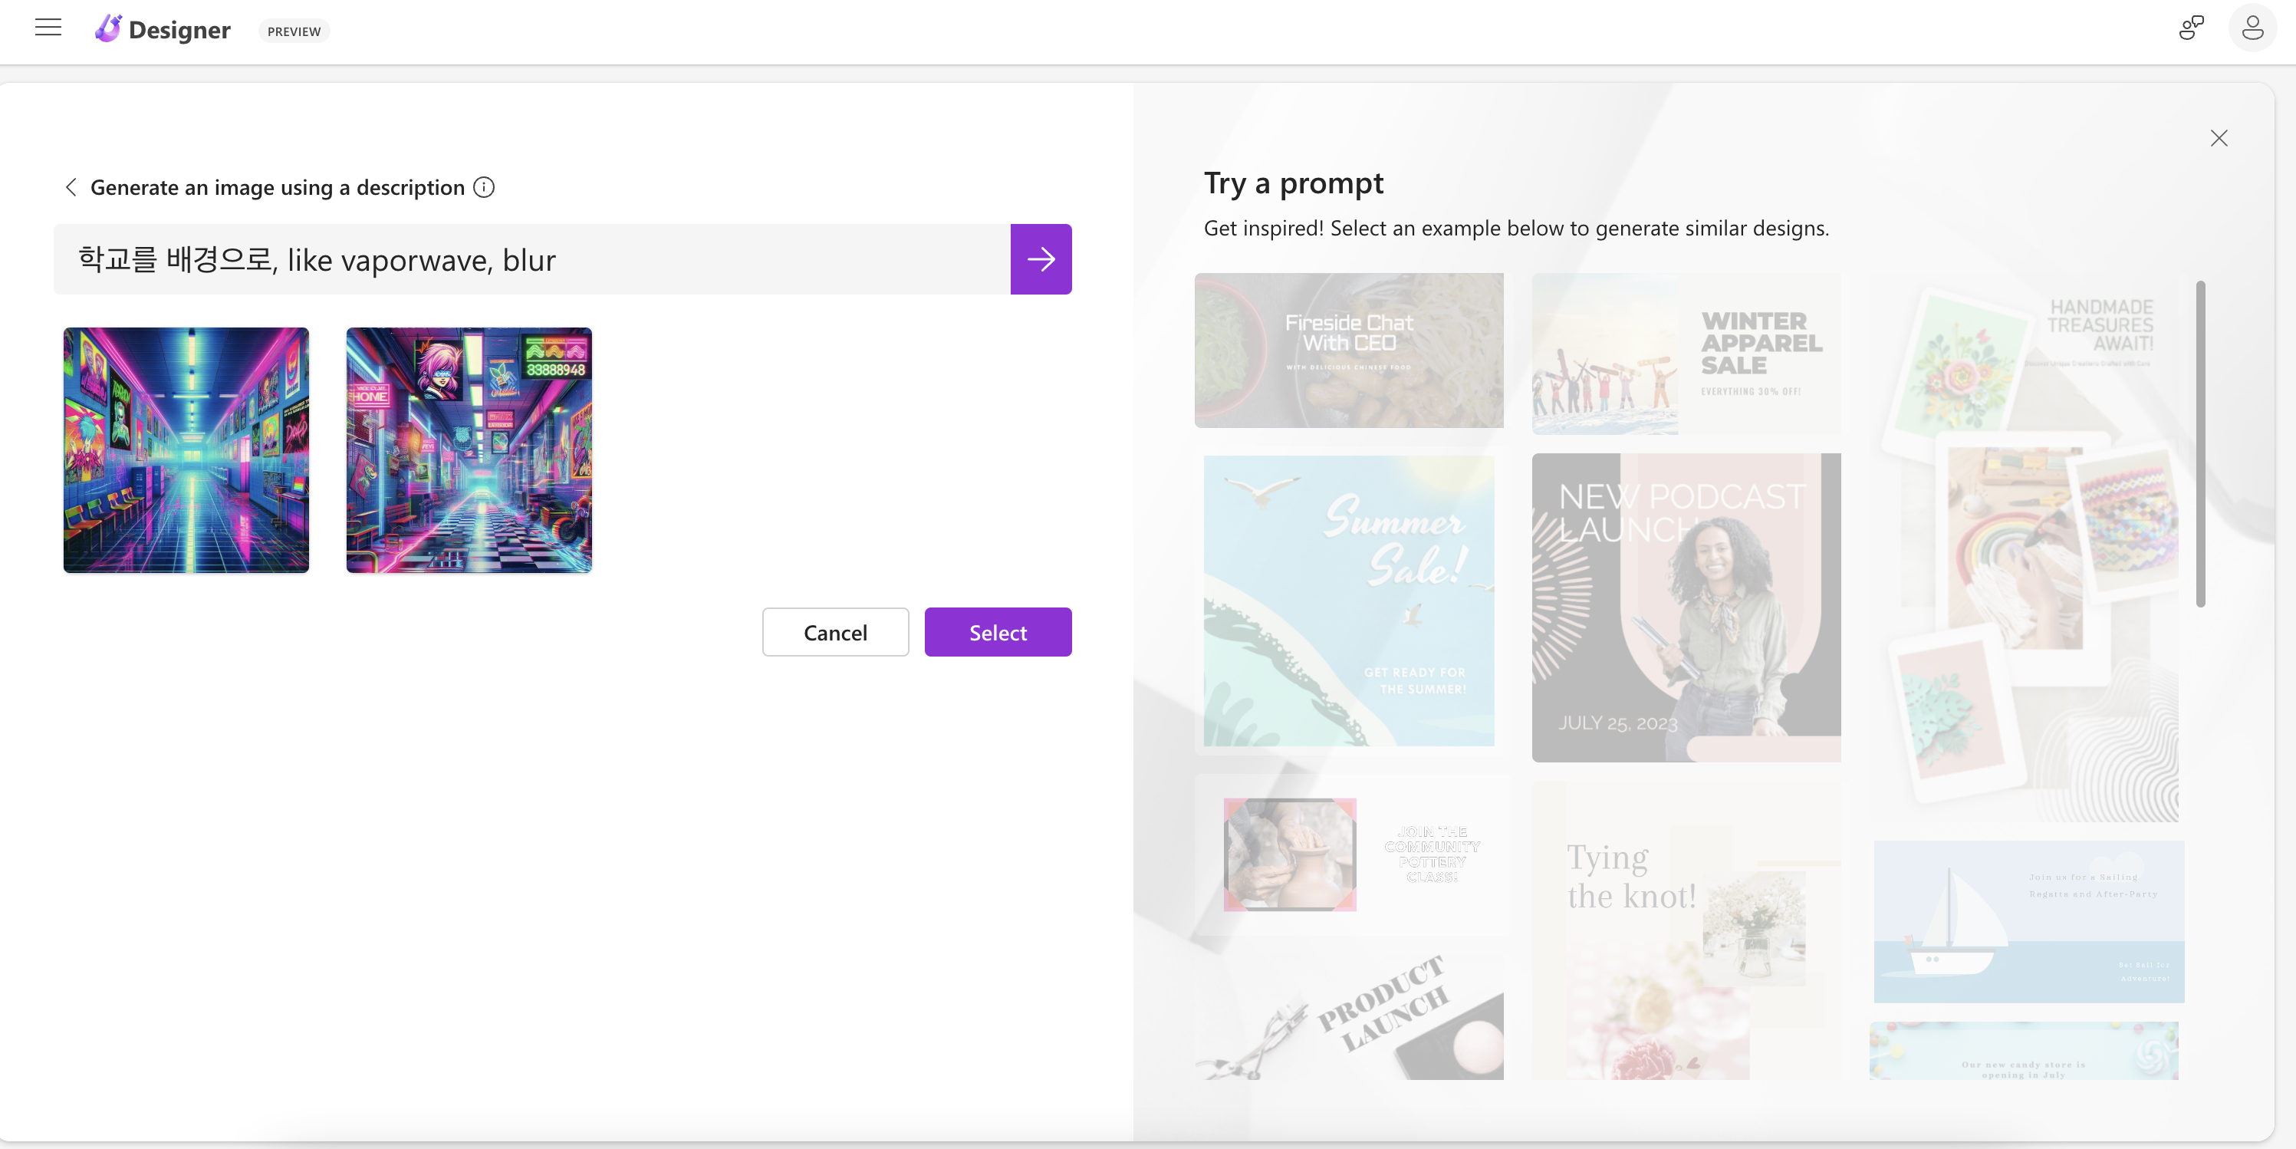Viewport: 2296px width, 1149px height.
Task: Select the New Podcast Launch example
Action: [1686, 607]
